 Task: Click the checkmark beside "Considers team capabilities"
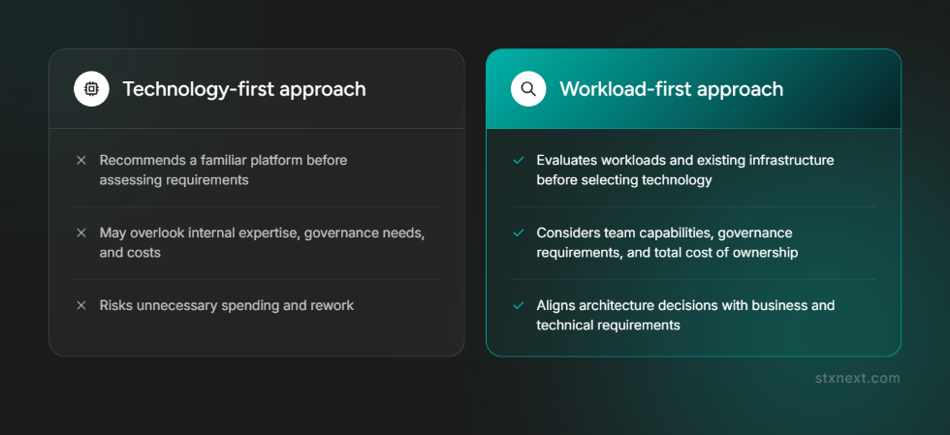tap(518, 233)
